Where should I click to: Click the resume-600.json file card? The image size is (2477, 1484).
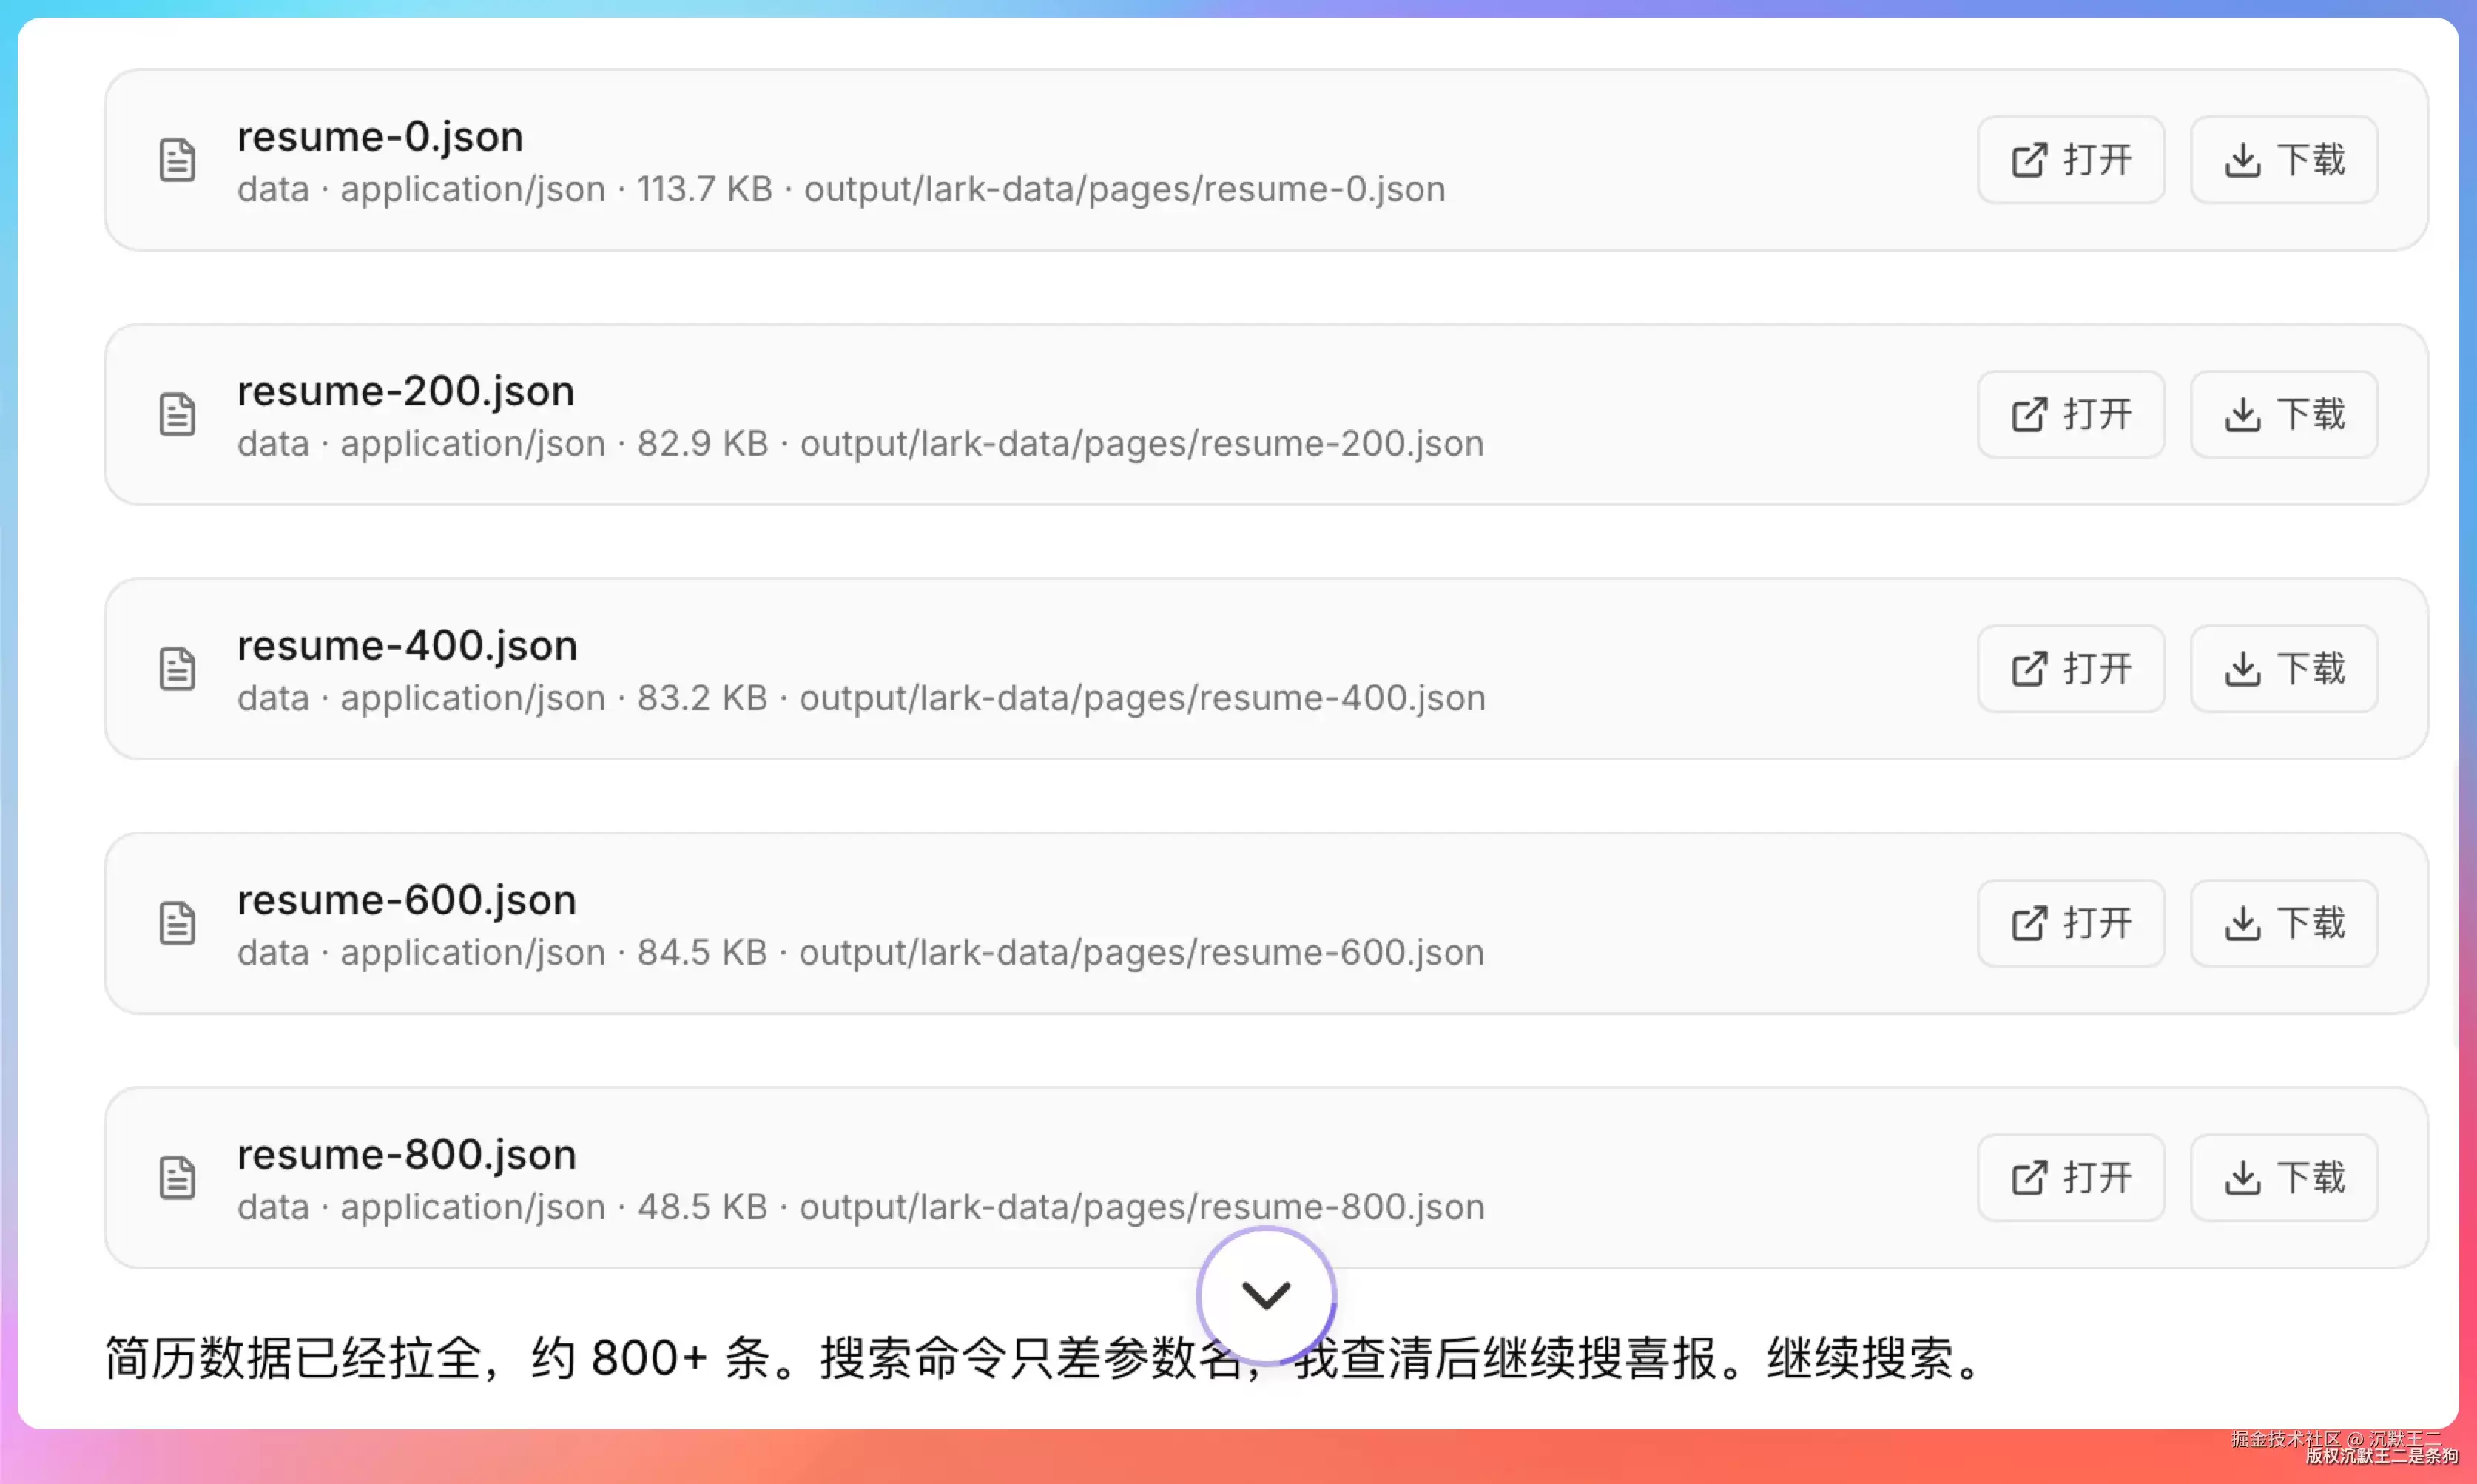point(1266,923)
